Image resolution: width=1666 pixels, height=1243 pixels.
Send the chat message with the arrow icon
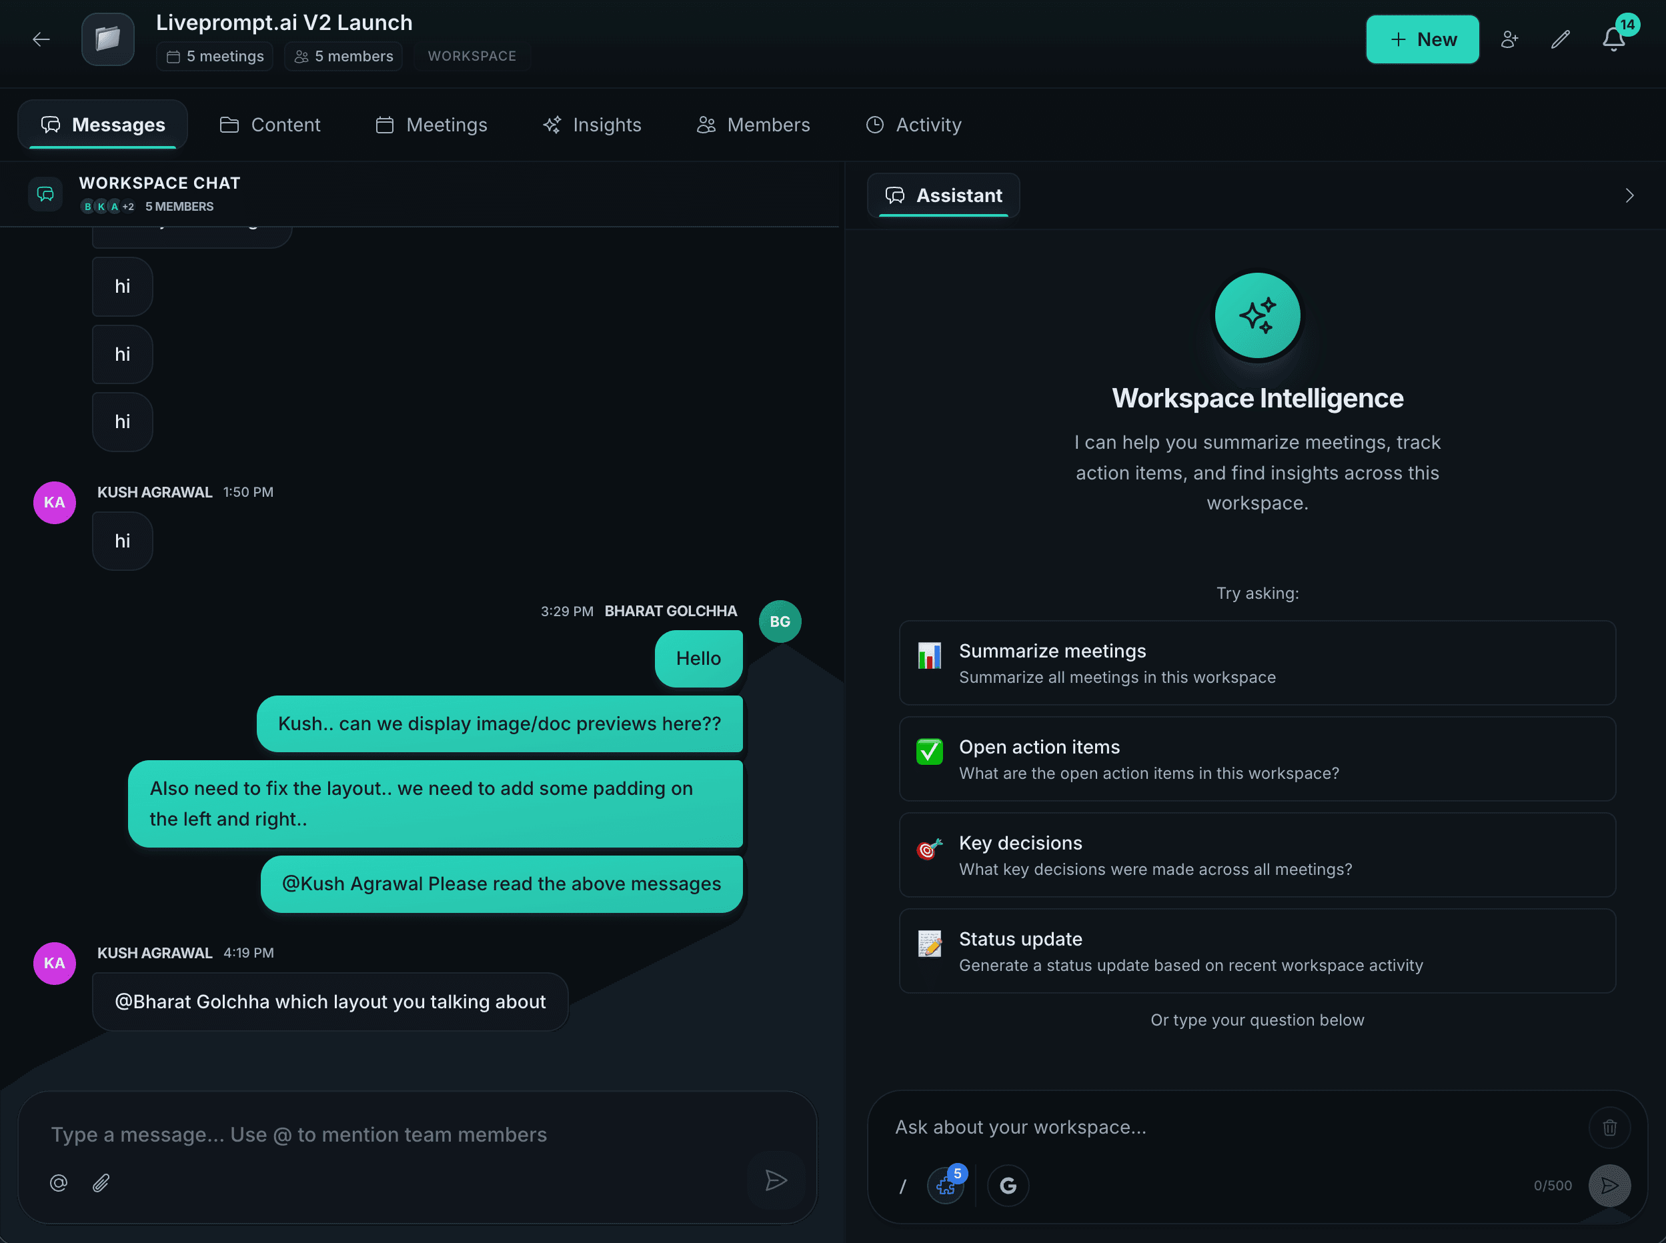pyautogui.click(x=776, y=1180)
